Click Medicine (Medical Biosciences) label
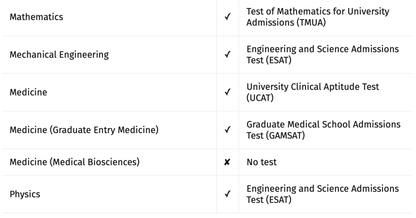This screenshot has height=218, width=416. (75, 162)
